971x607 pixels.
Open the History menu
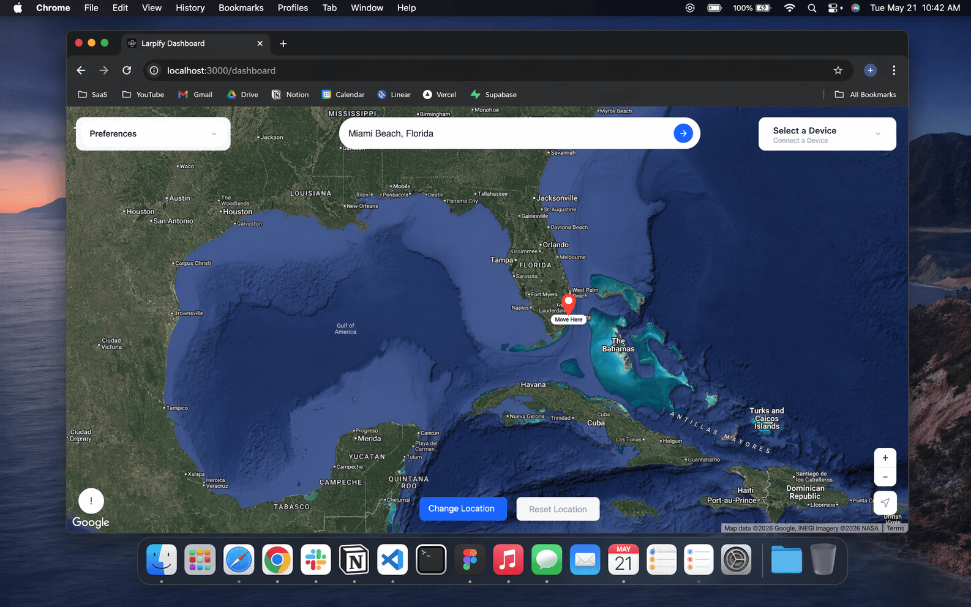(x=190, y=8)
